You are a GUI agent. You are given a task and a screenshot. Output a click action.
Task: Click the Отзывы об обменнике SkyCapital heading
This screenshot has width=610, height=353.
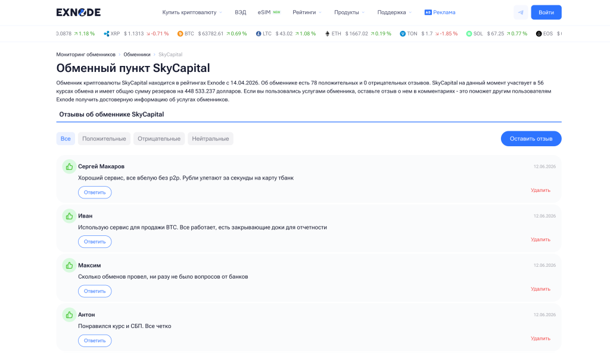pyautogui.click(x=111, y=115)
